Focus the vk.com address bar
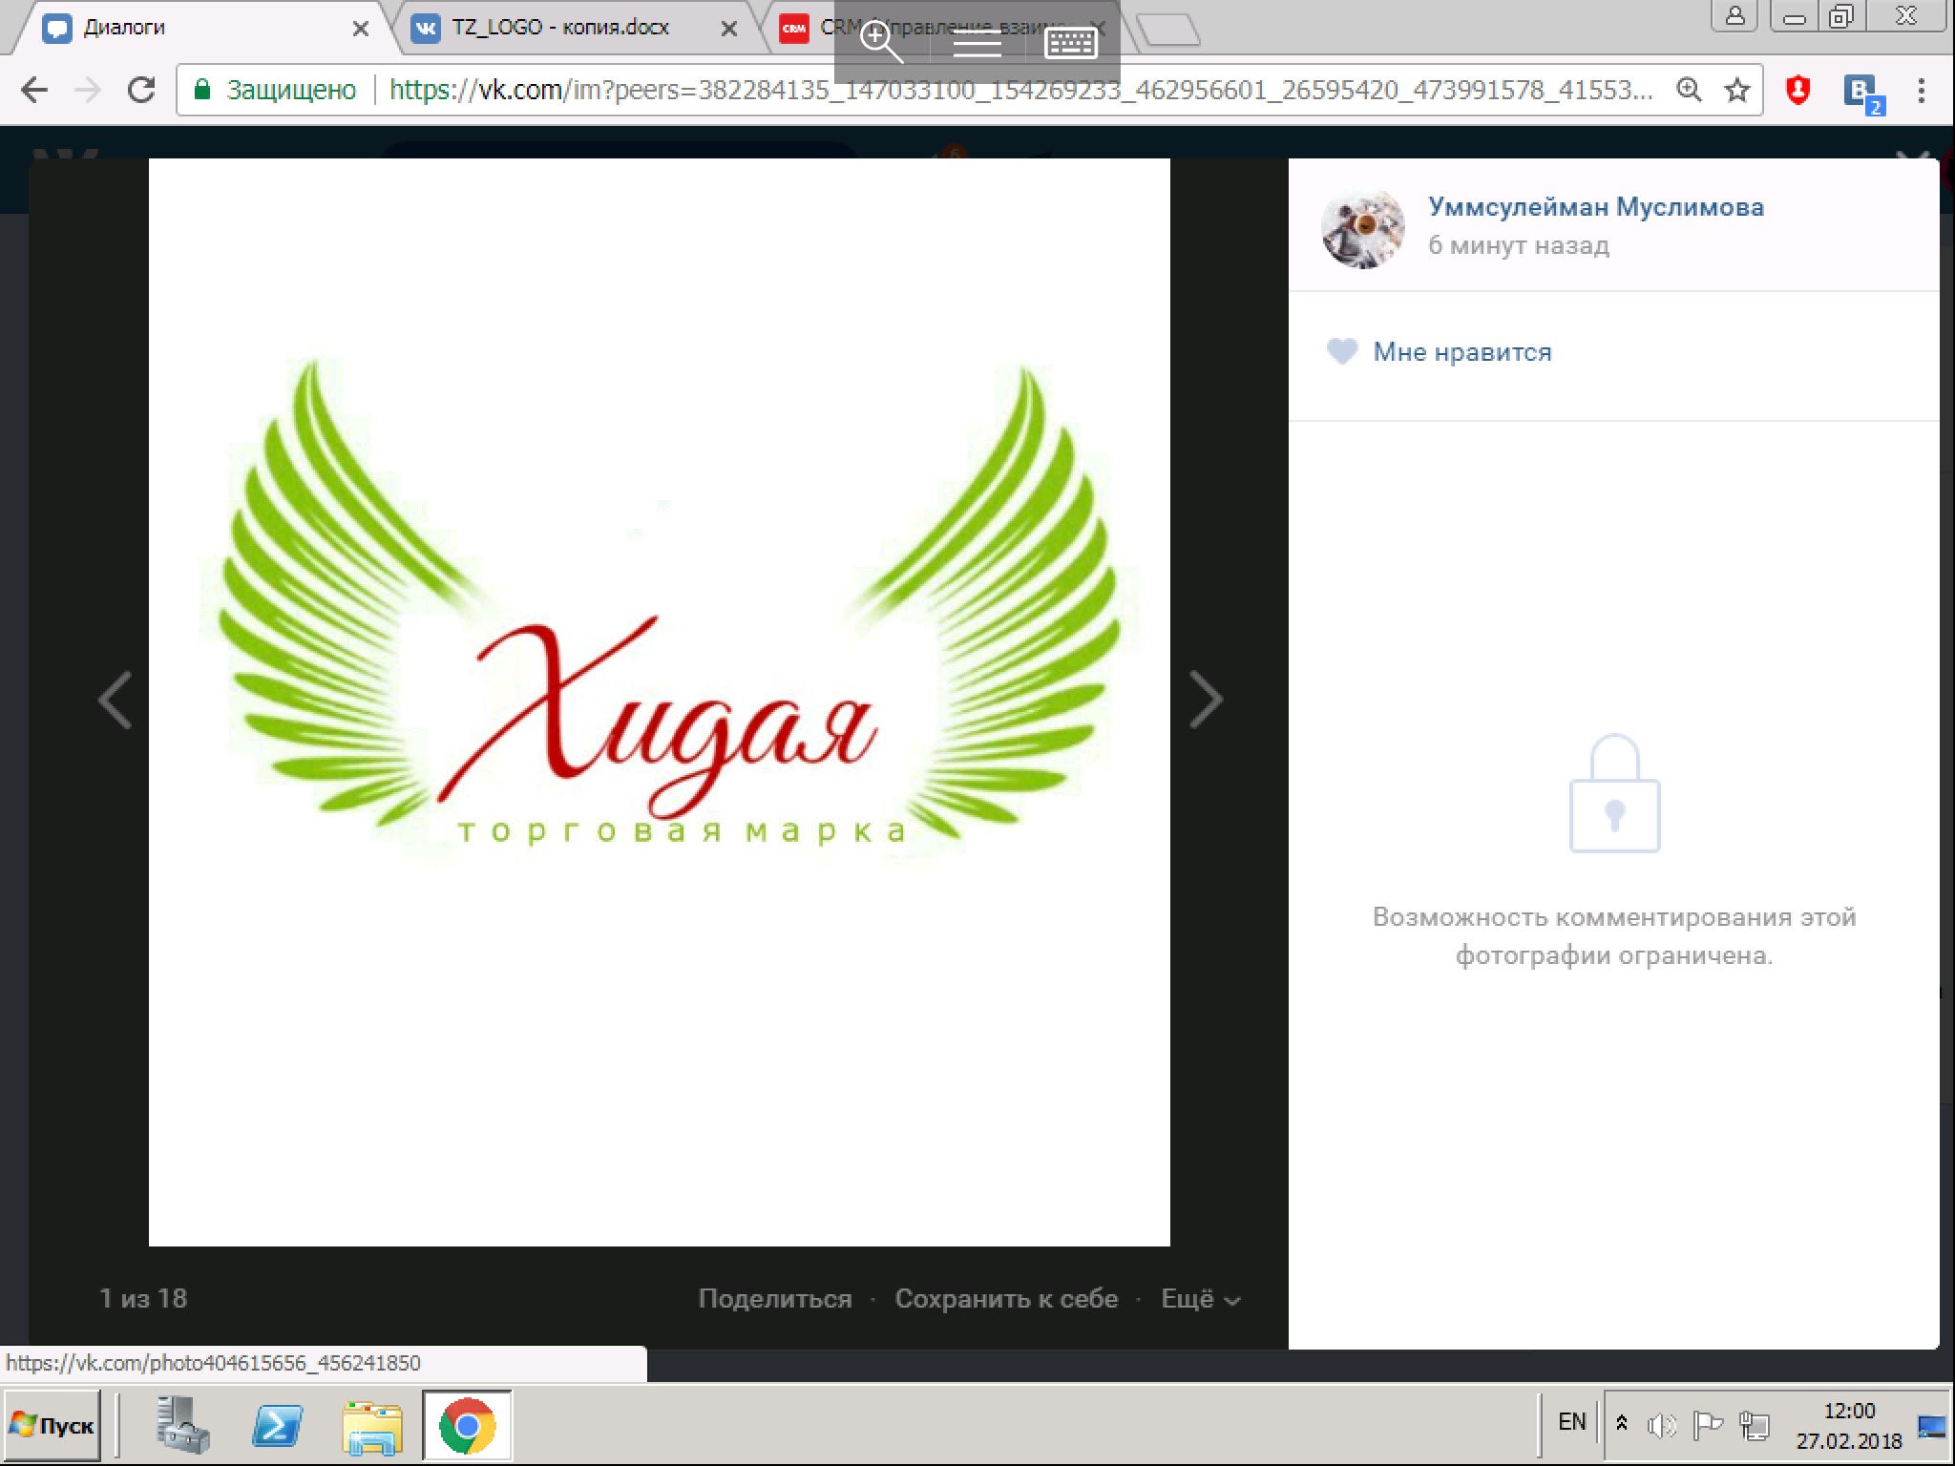 (1020, 91)
